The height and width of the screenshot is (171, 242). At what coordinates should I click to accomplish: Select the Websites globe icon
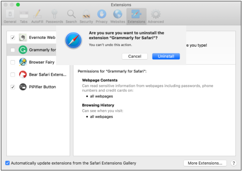(117, 16)
